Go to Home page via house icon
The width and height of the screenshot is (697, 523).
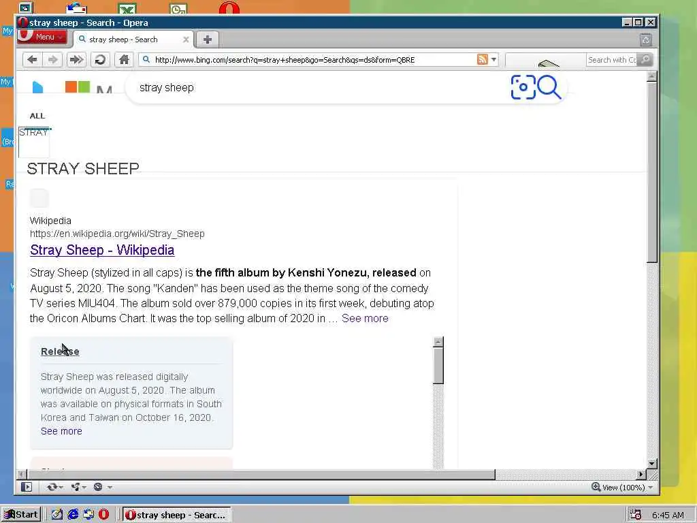124,60
